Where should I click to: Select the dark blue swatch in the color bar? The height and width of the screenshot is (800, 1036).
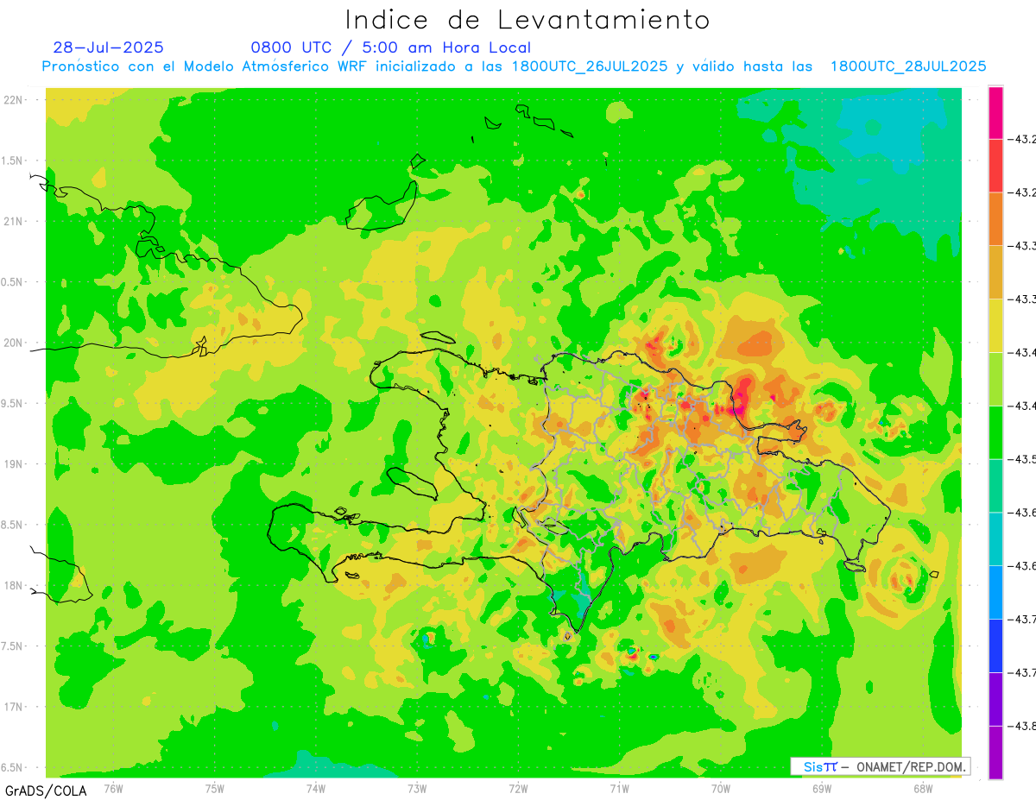coord(995,646)
